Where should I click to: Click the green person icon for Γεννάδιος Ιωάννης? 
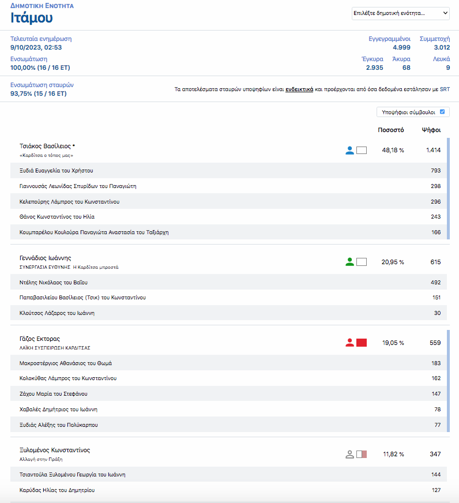click(x=349, y=262)
